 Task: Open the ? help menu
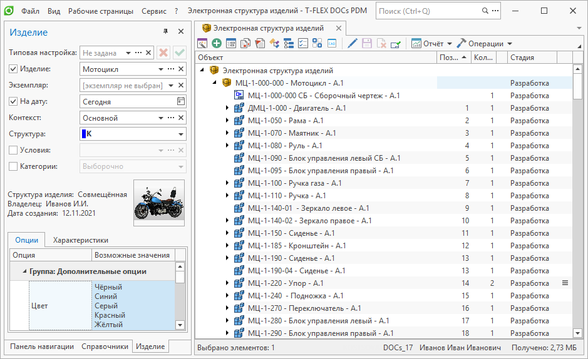coord(176,11)
